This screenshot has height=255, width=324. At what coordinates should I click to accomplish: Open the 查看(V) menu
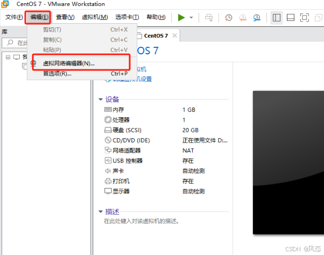click(x=65, y=17)
